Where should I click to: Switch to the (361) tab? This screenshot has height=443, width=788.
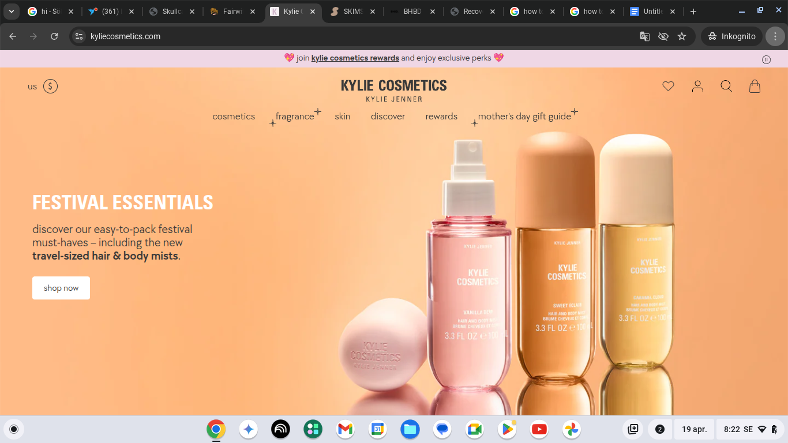(111, 12)
